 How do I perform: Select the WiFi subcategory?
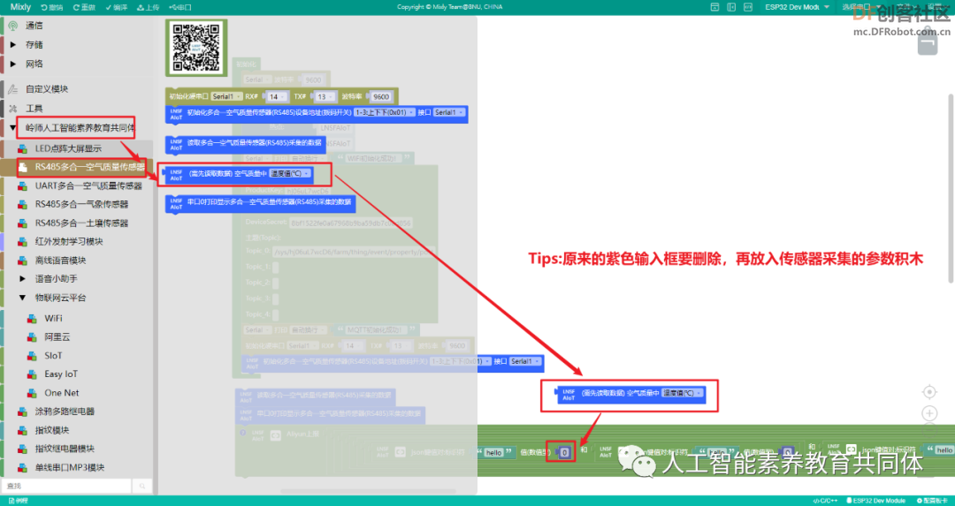(53, 318)
